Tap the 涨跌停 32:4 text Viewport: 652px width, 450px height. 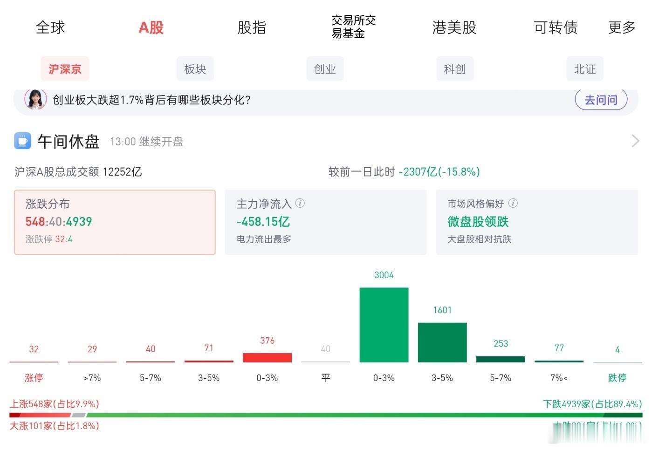point(49,239)
